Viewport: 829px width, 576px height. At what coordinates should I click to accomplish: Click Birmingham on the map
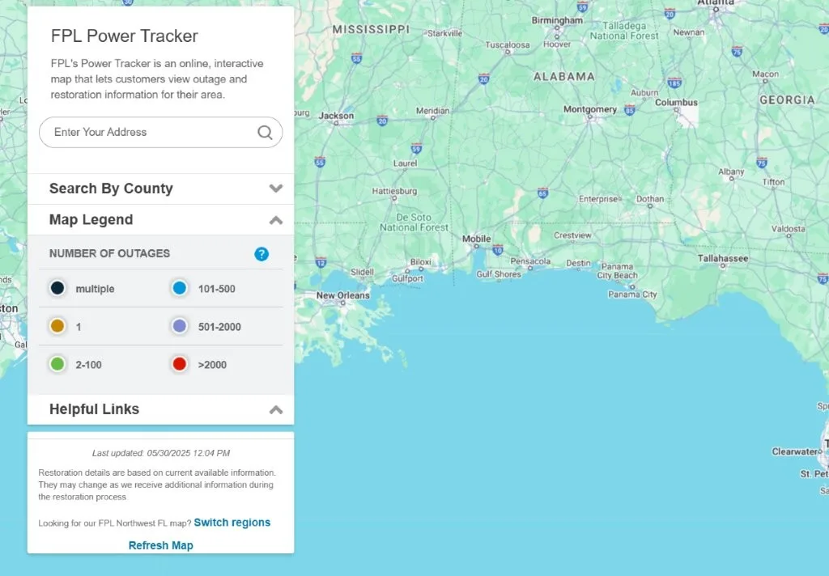557,20
